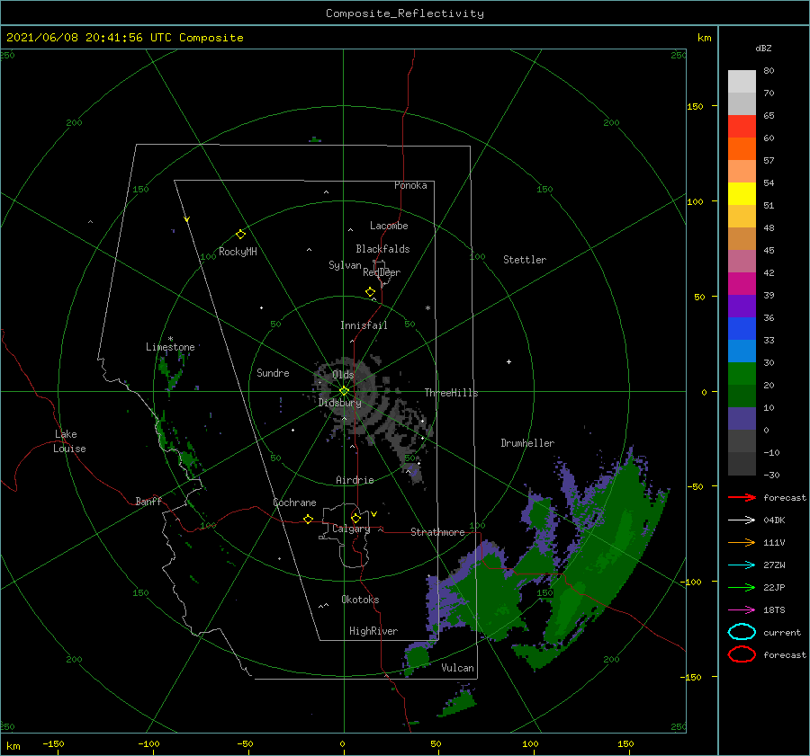Click the white 04DK arrow icon
The height and width of the screenshot is (756, 810).
(742, 520)
